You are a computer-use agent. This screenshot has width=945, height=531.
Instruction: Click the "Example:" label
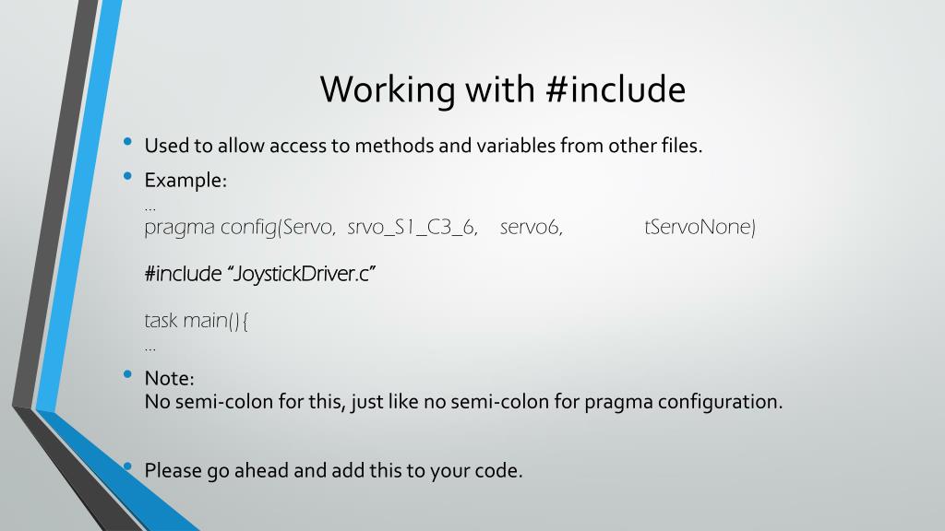pyautogui.click(x=185, y=180)
